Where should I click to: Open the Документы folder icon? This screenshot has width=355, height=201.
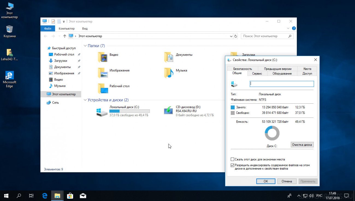pos(169,57)
